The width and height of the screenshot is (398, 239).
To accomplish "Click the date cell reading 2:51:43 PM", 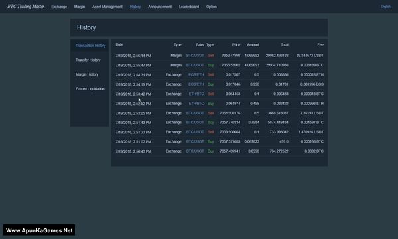I will click(x=133, y=123).
